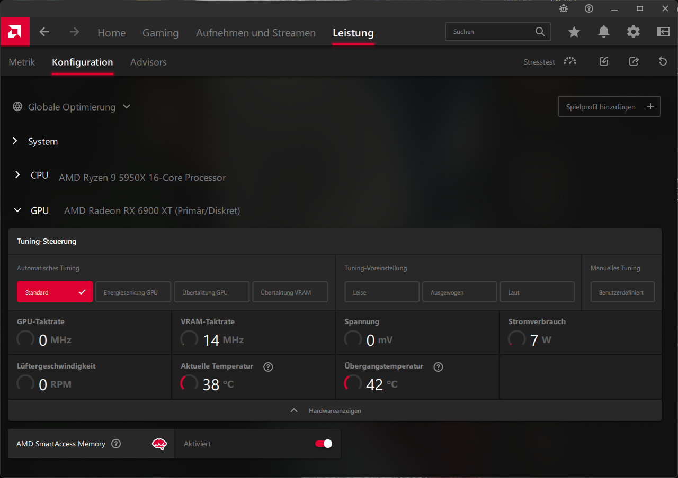Click the import profile icon
Image resolution: width=678 pixels, height=478 pixels.
604,62
